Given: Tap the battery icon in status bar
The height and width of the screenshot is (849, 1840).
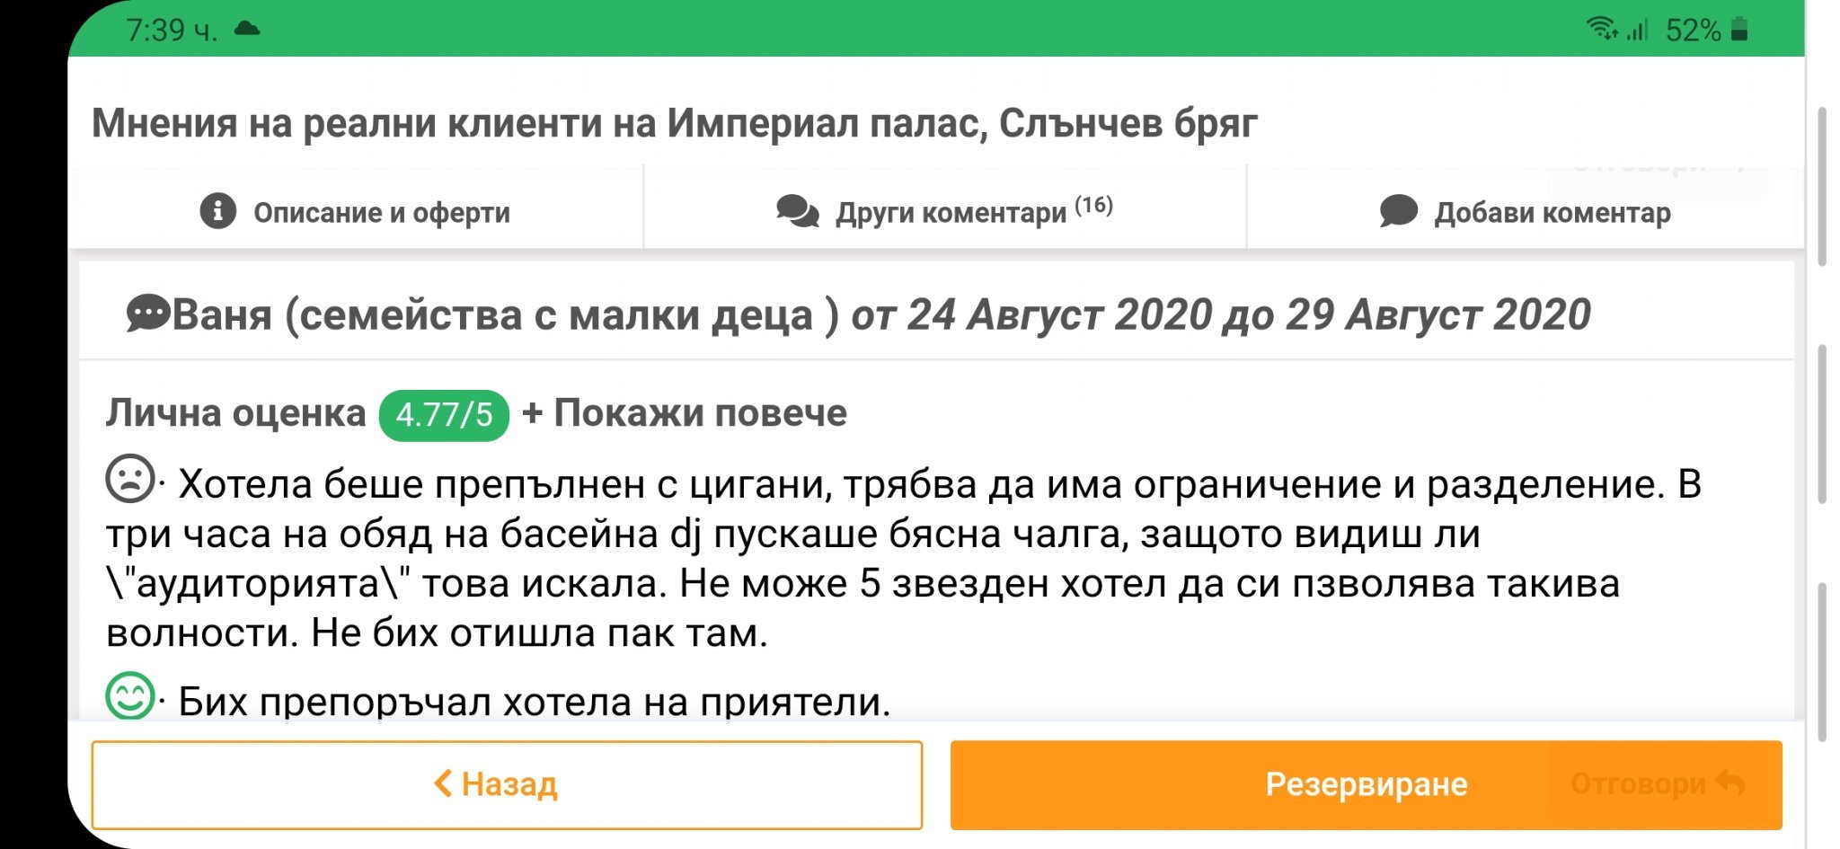Looking at the screenshot, I should 1739,30.
